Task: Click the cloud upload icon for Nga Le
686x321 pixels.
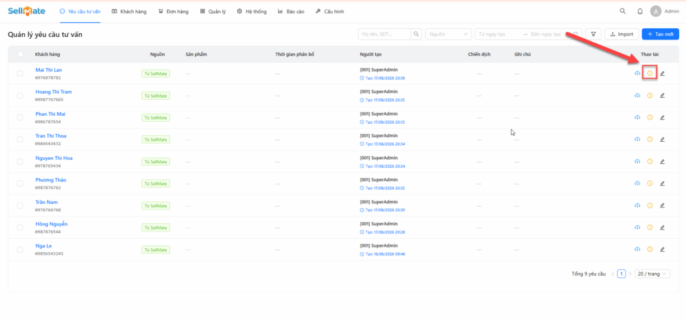Action: (x=638, y=249)
